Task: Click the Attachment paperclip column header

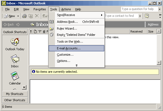Action: (44, 31)
